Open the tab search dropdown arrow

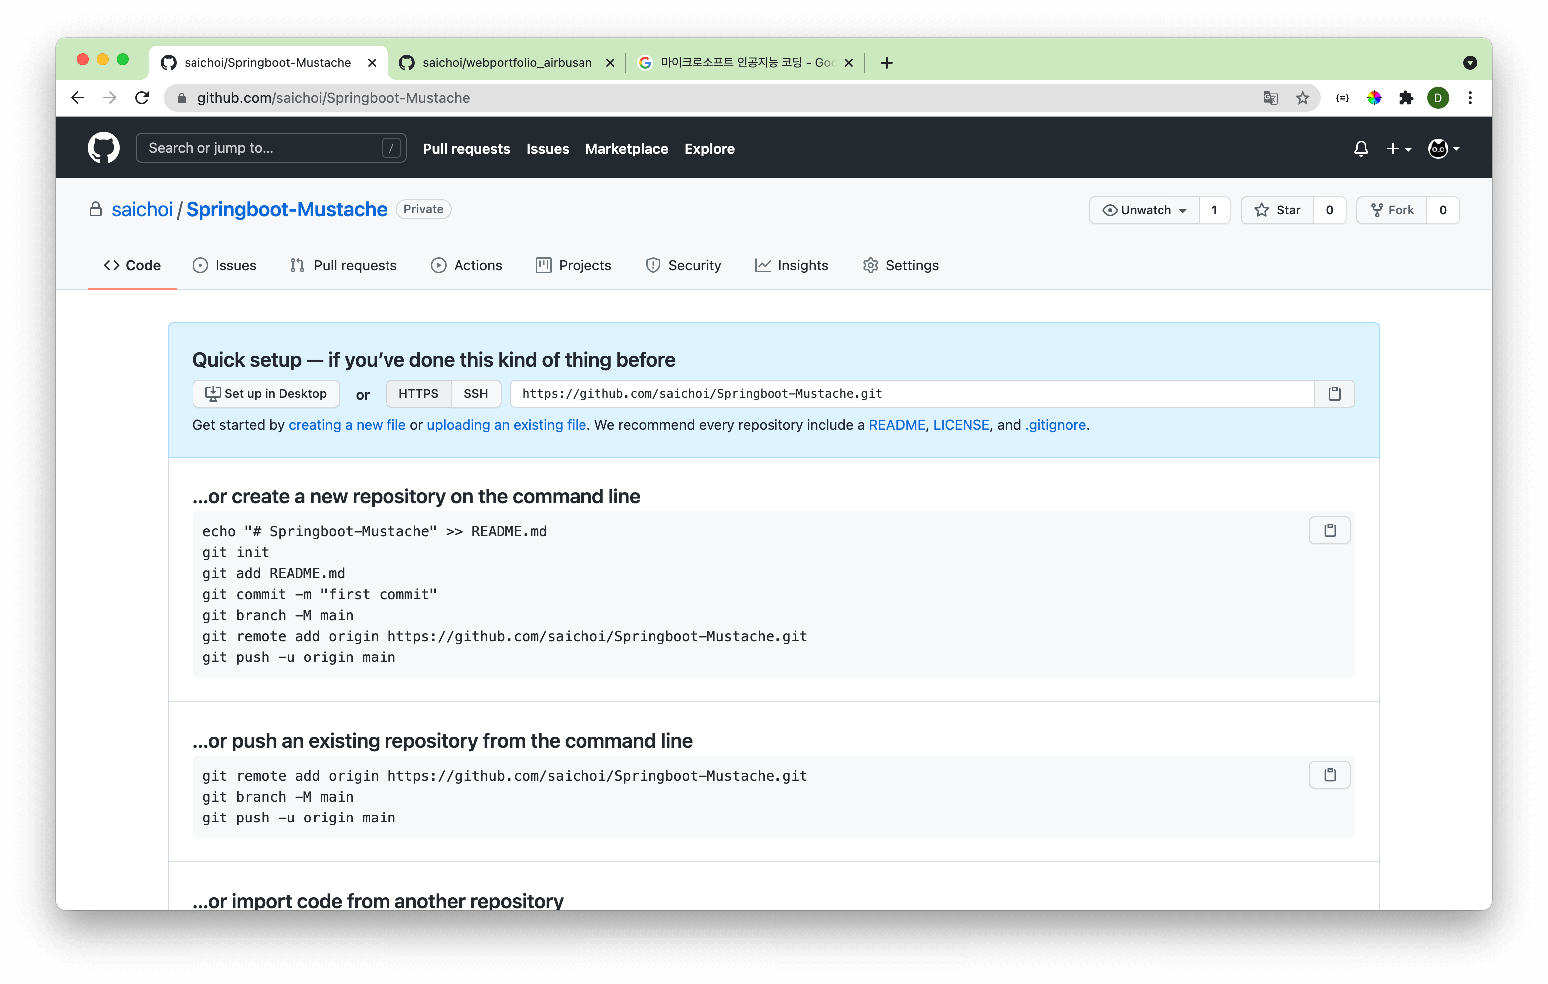tap(1470, 62)
